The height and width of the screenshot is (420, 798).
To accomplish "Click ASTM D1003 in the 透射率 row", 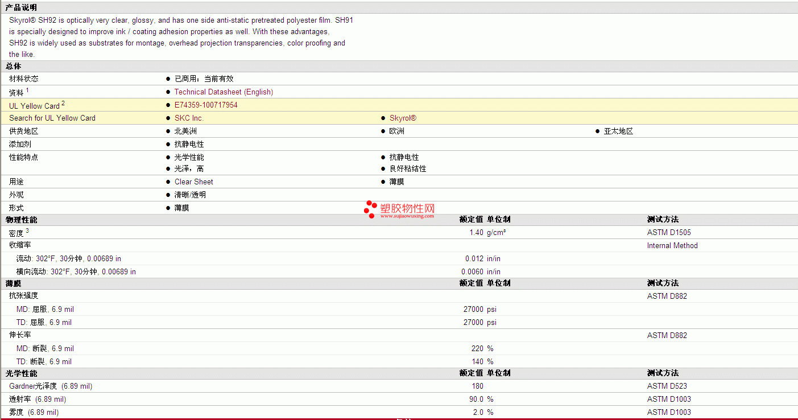I will click(669, 399).
